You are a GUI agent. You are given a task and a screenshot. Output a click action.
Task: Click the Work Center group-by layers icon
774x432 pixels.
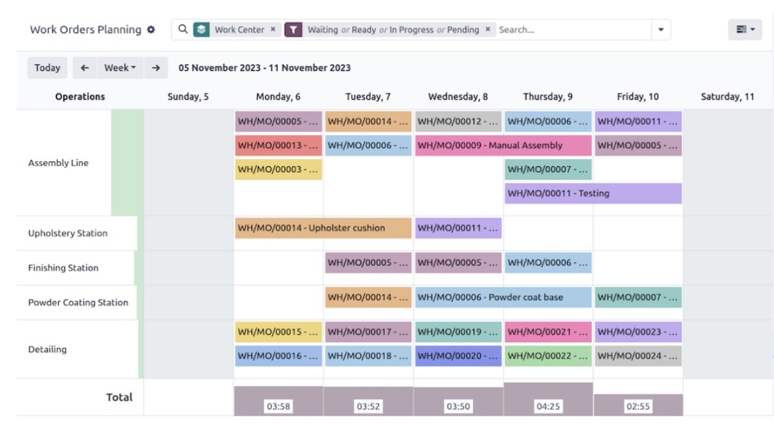tap(201, 30)
